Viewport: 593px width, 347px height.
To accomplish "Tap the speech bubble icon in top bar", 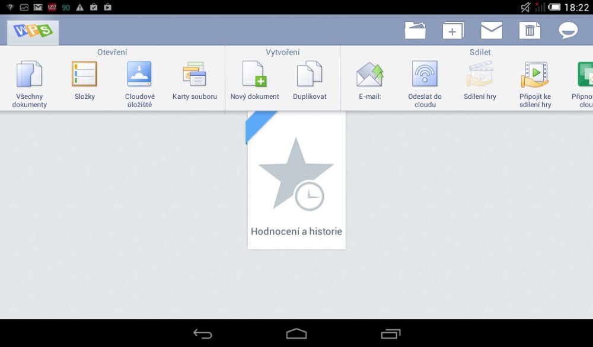I will click(x=568, y=30).
